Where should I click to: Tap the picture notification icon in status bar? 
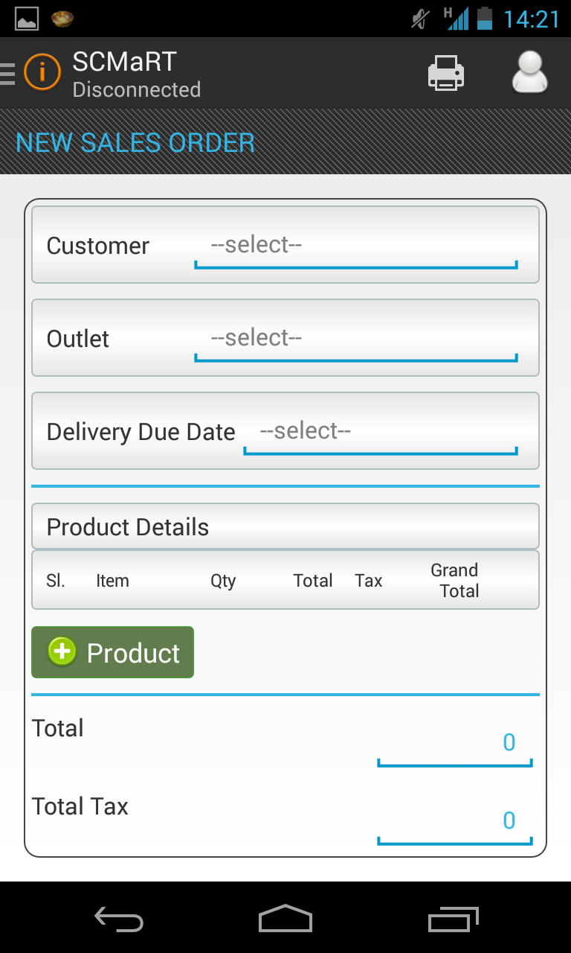point(27,18)
